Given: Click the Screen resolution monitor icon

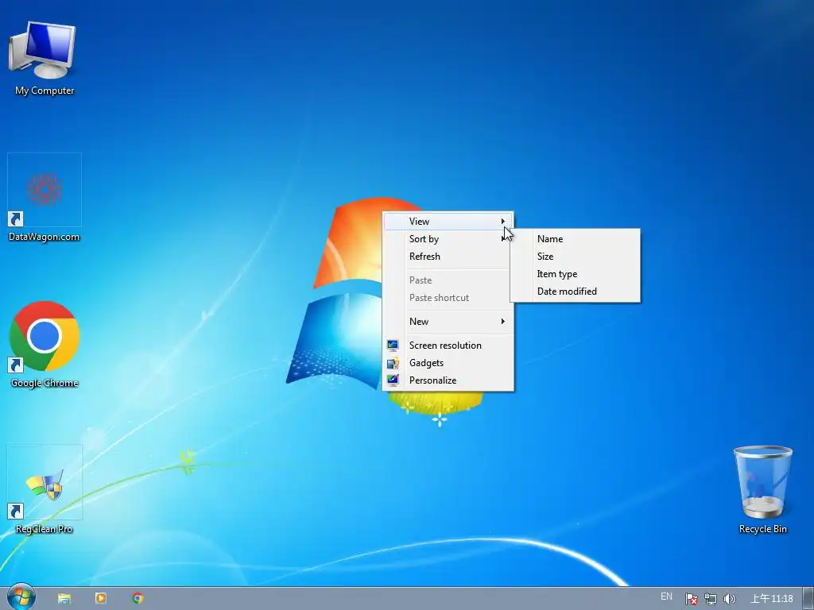Looking at the screenshot, I should click(393, 346).
